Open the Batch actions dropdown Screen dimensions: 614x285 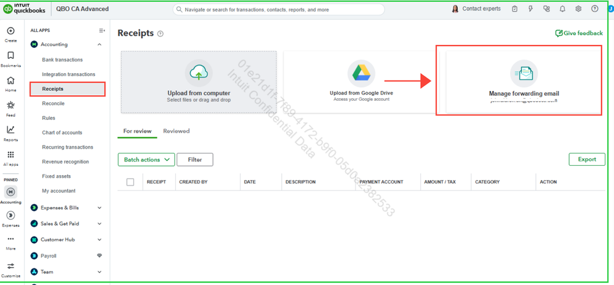coord(146,160)
